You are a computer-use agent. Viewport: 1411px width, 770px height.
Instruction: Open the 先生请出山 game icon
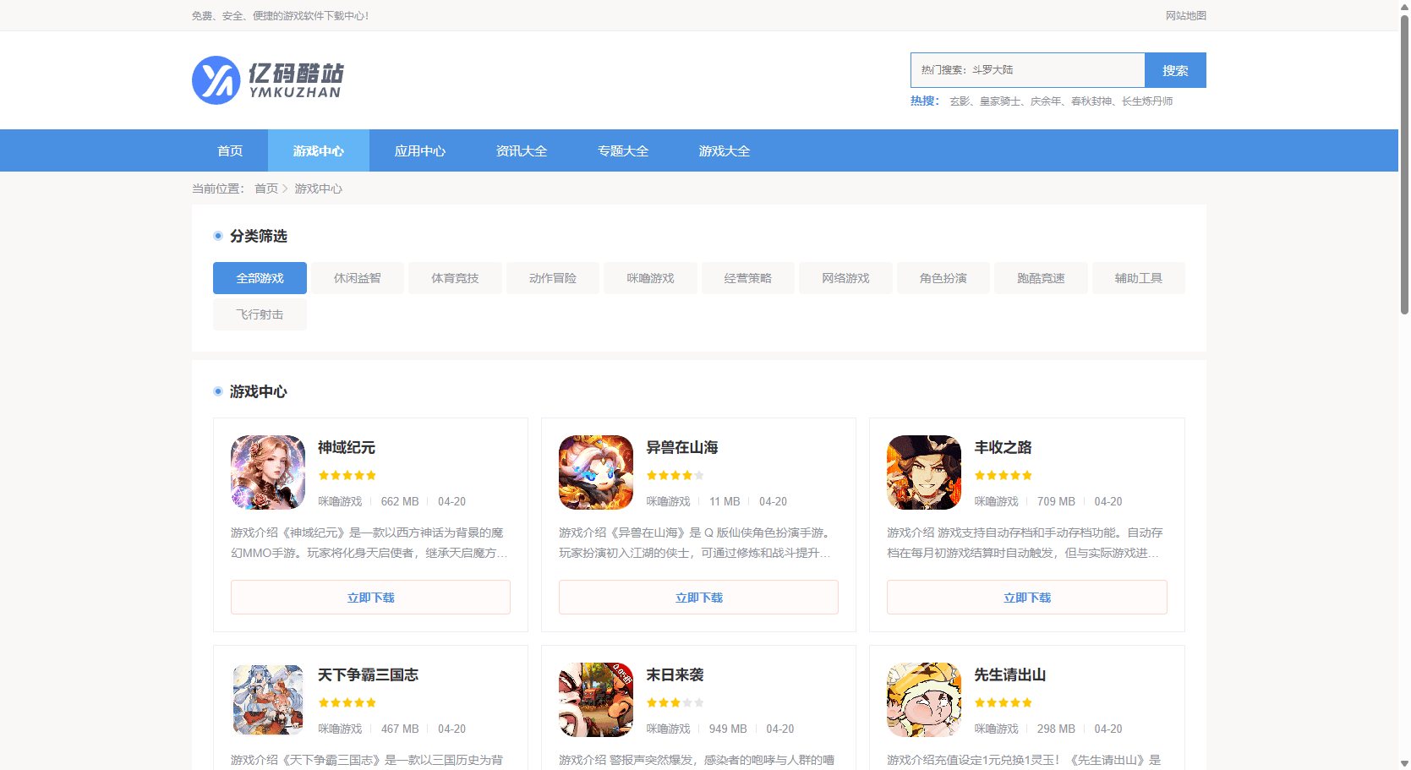[924, 700]
